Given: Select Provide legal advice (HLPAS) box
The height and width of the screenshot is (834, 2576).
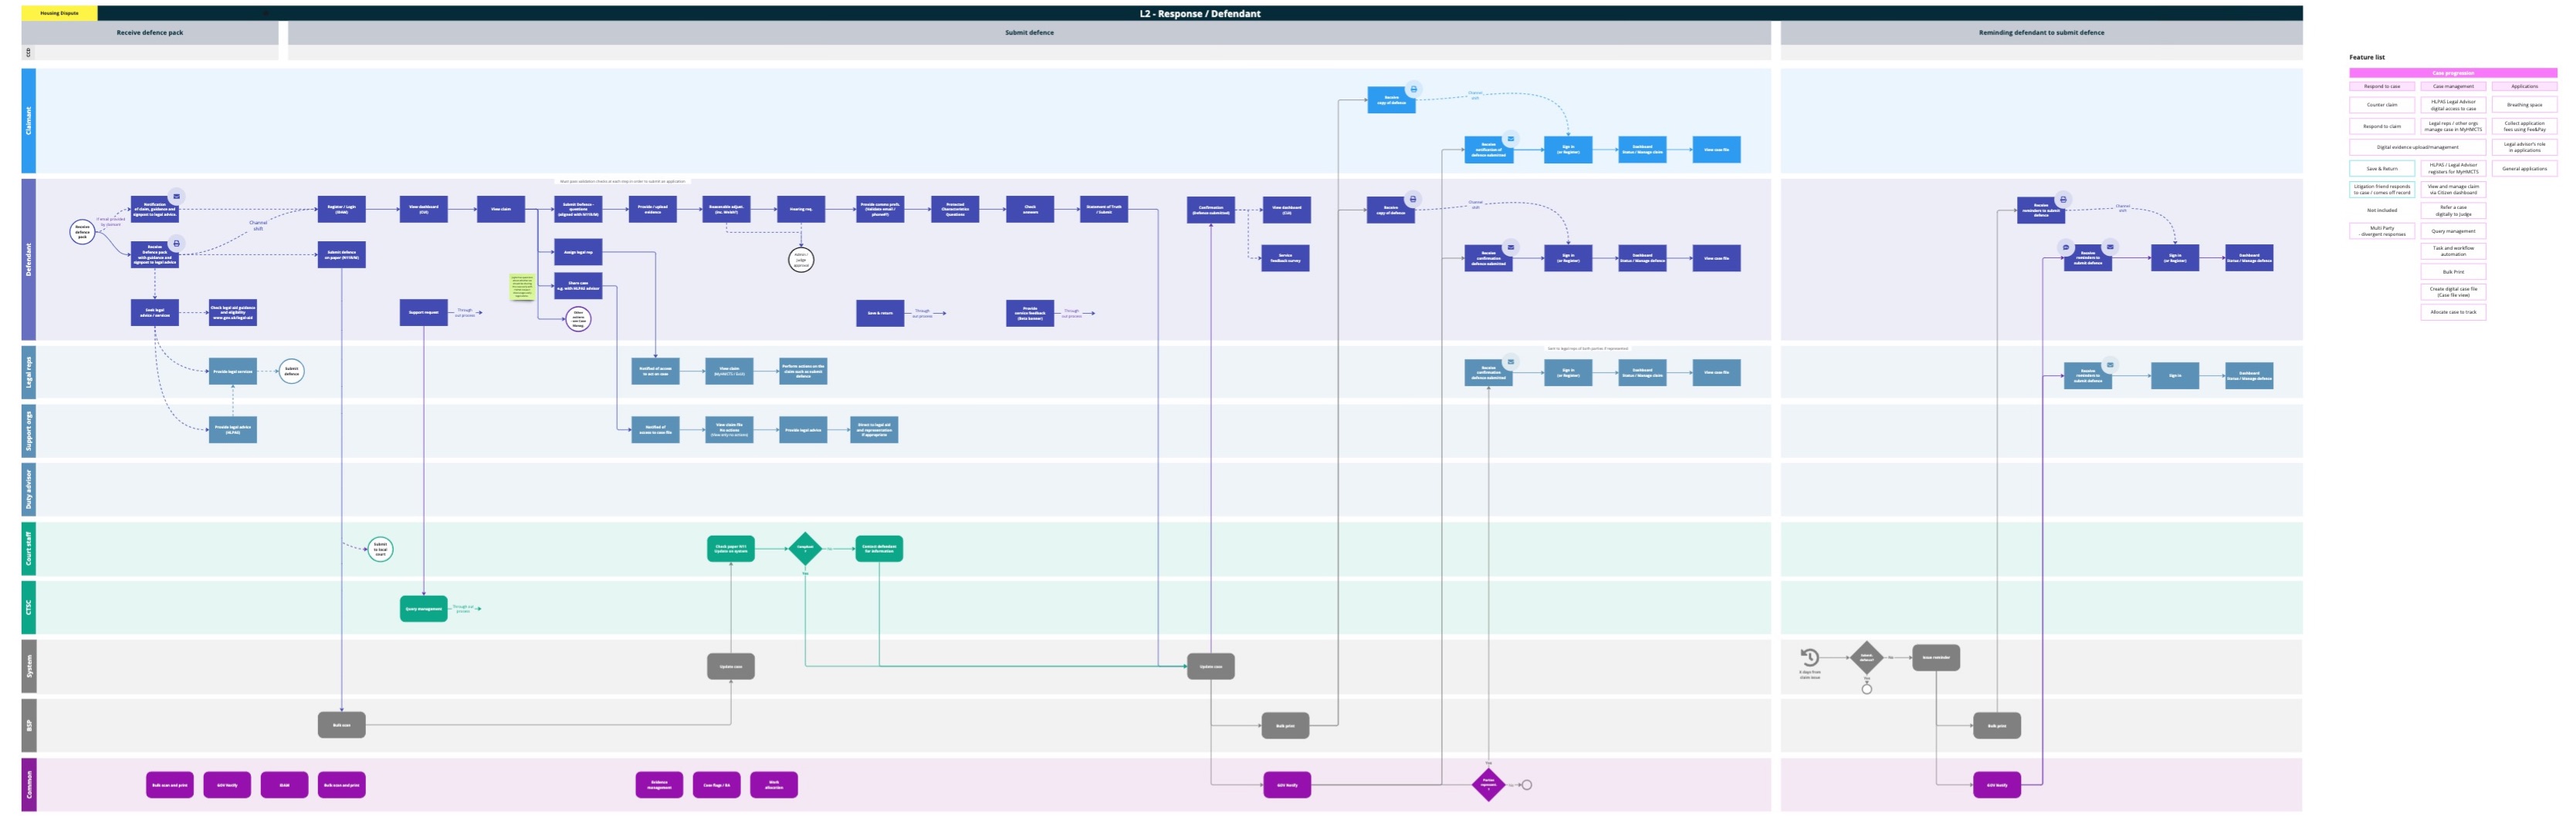Looking at the screenshot, I should 232,429.
